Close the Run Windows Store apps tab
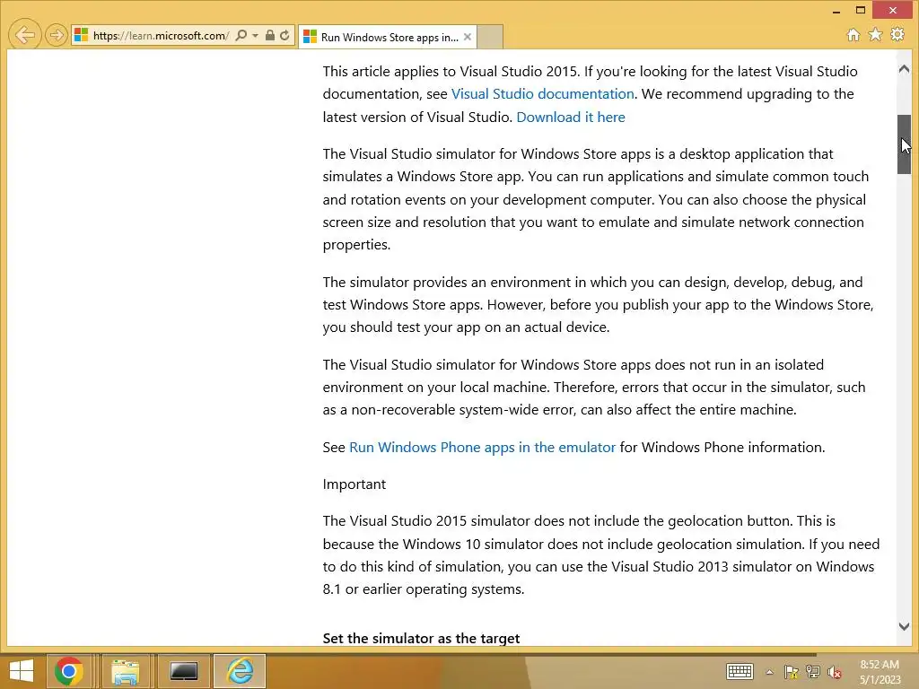Viewport: 919px width, 689px height. [467, 37]
